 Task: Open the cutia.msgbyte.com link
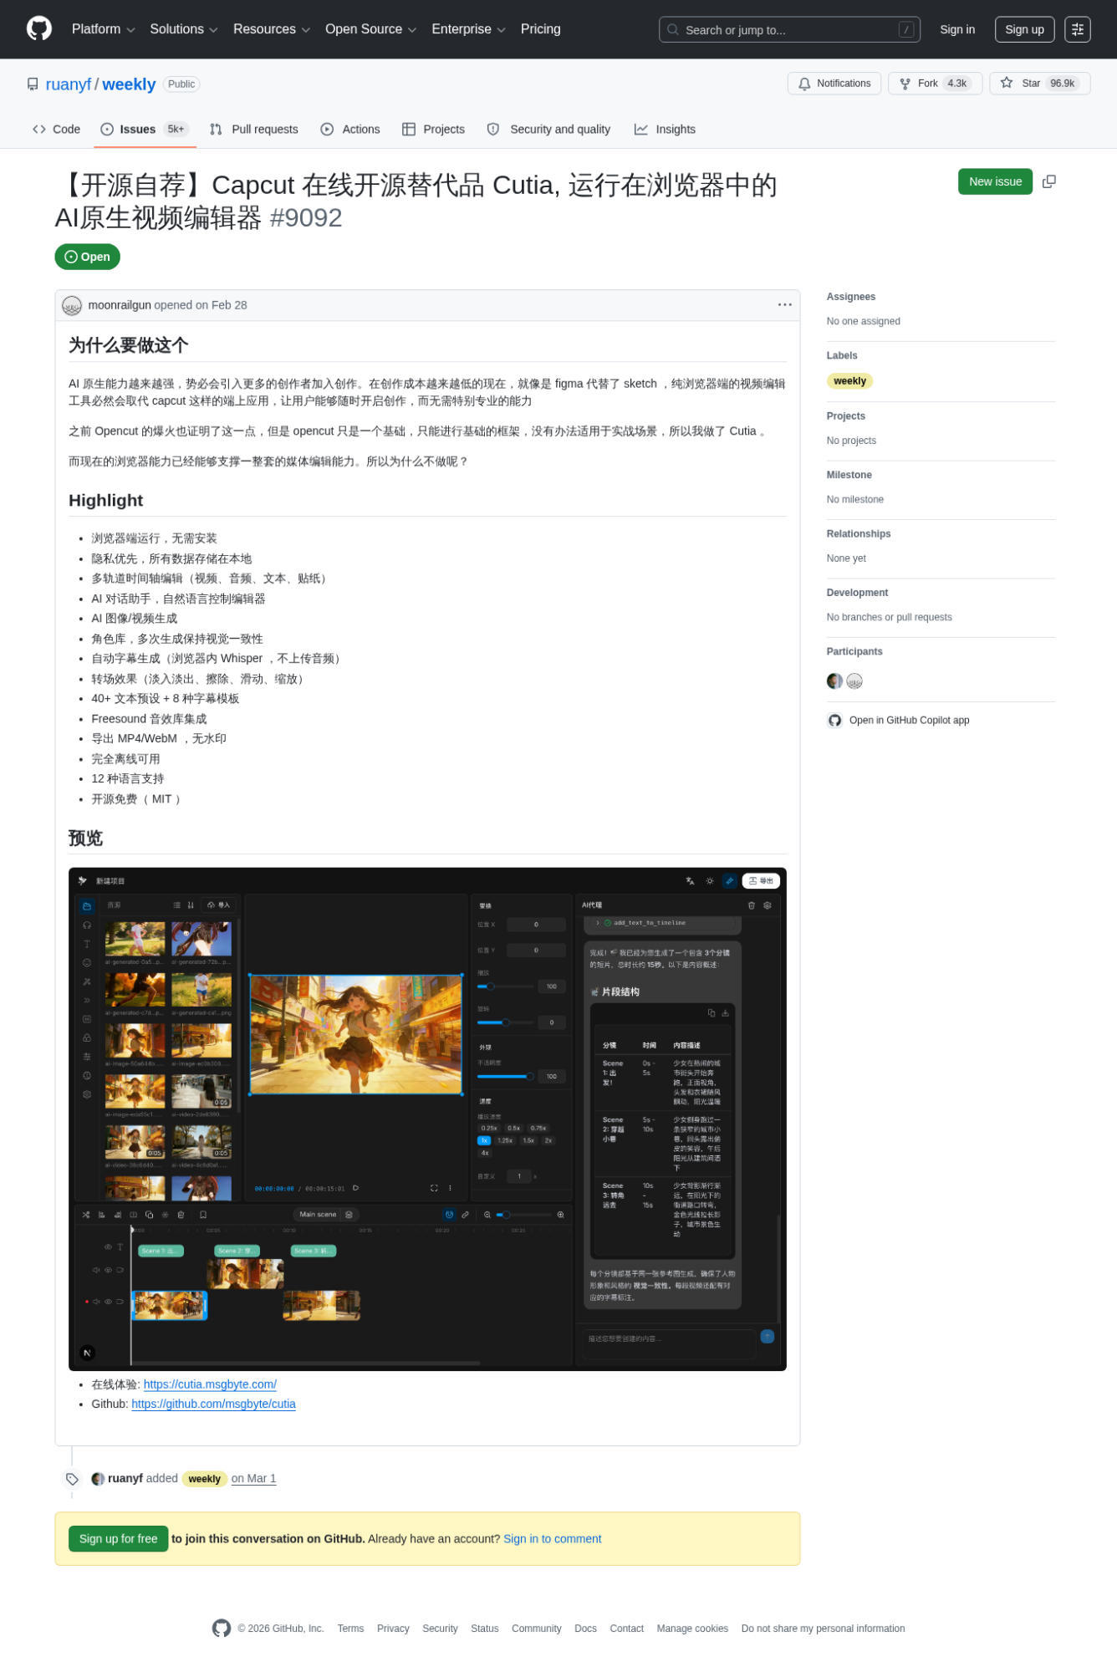[x=210, y=1384]
